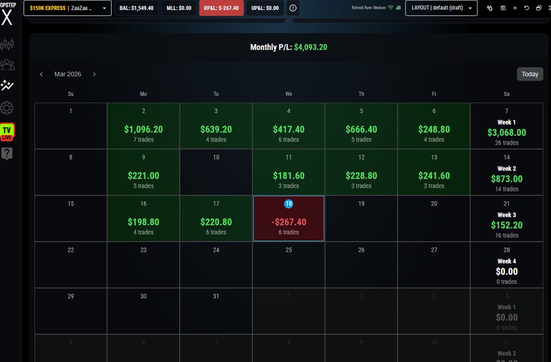This screenshot has height=362, width=551.
Task: Click the Week 4 summary on March 28
Action: click(507, 265)
